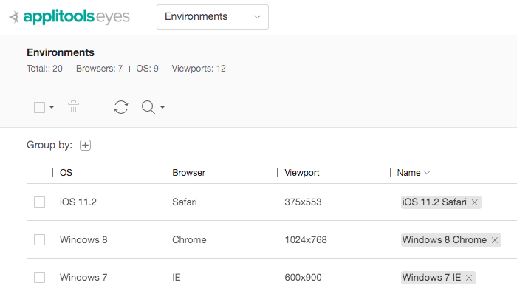Toggle the select-all checkbox in toolbar
The height and width of the screenshot is (294, 517).
point(40,107)
